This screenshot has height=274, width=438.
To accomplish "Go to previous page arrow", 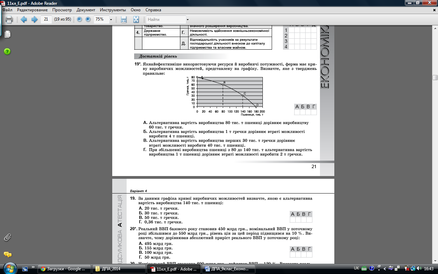I will click(24, 20).
